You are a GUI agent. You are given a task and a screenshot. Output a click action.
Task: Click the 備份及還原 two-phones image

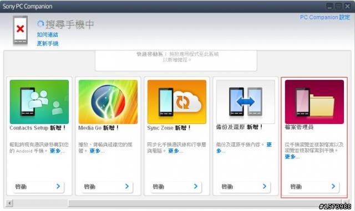[246, 102]
